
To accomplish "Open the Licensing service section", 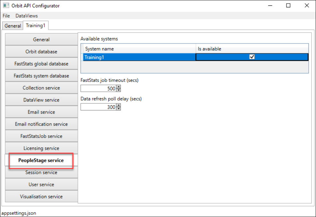I will click(x=41, y=148).
